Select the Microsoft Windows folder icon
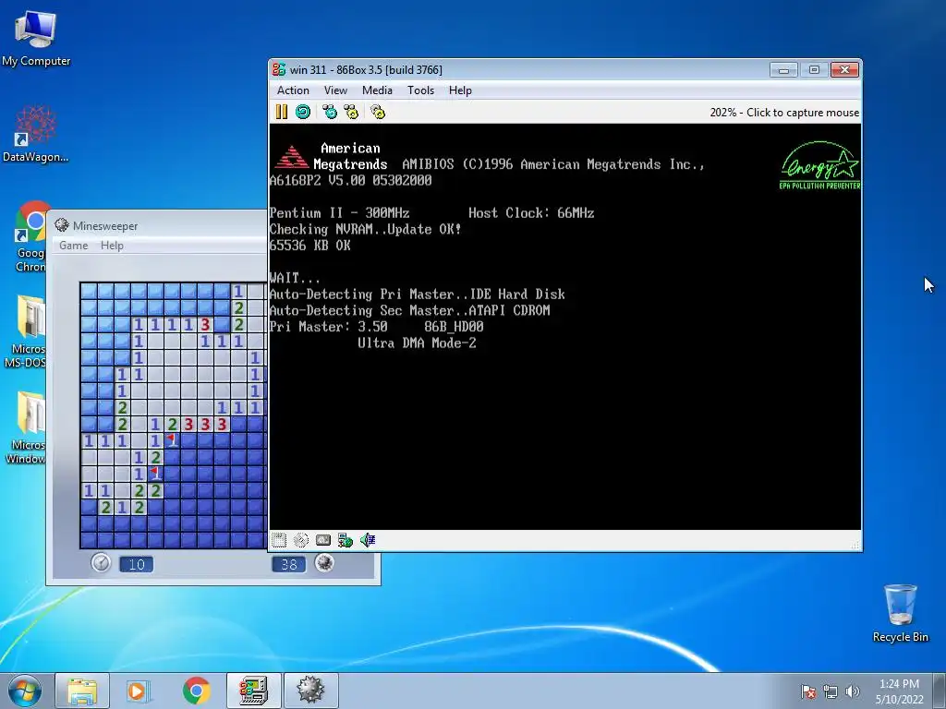Image resolution: width=946 pixels, height=709 pixels. click(25, 428)
